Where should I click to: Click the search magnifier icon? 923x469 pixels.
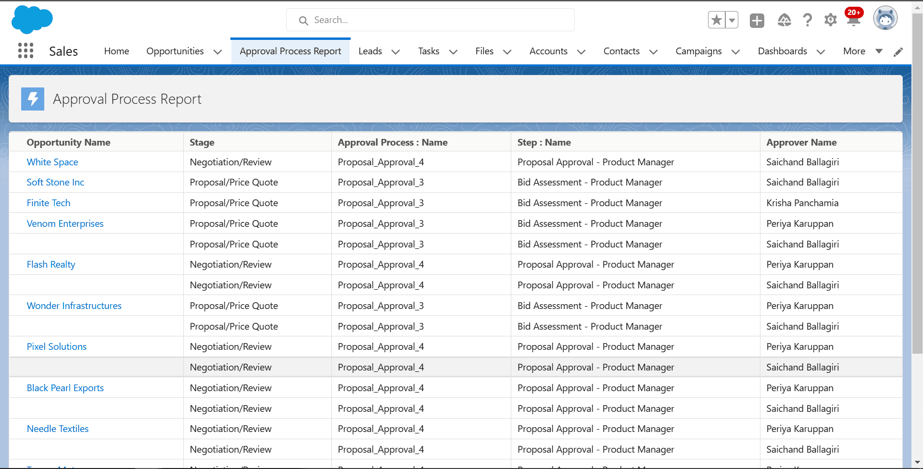click(x=303, y=21)
